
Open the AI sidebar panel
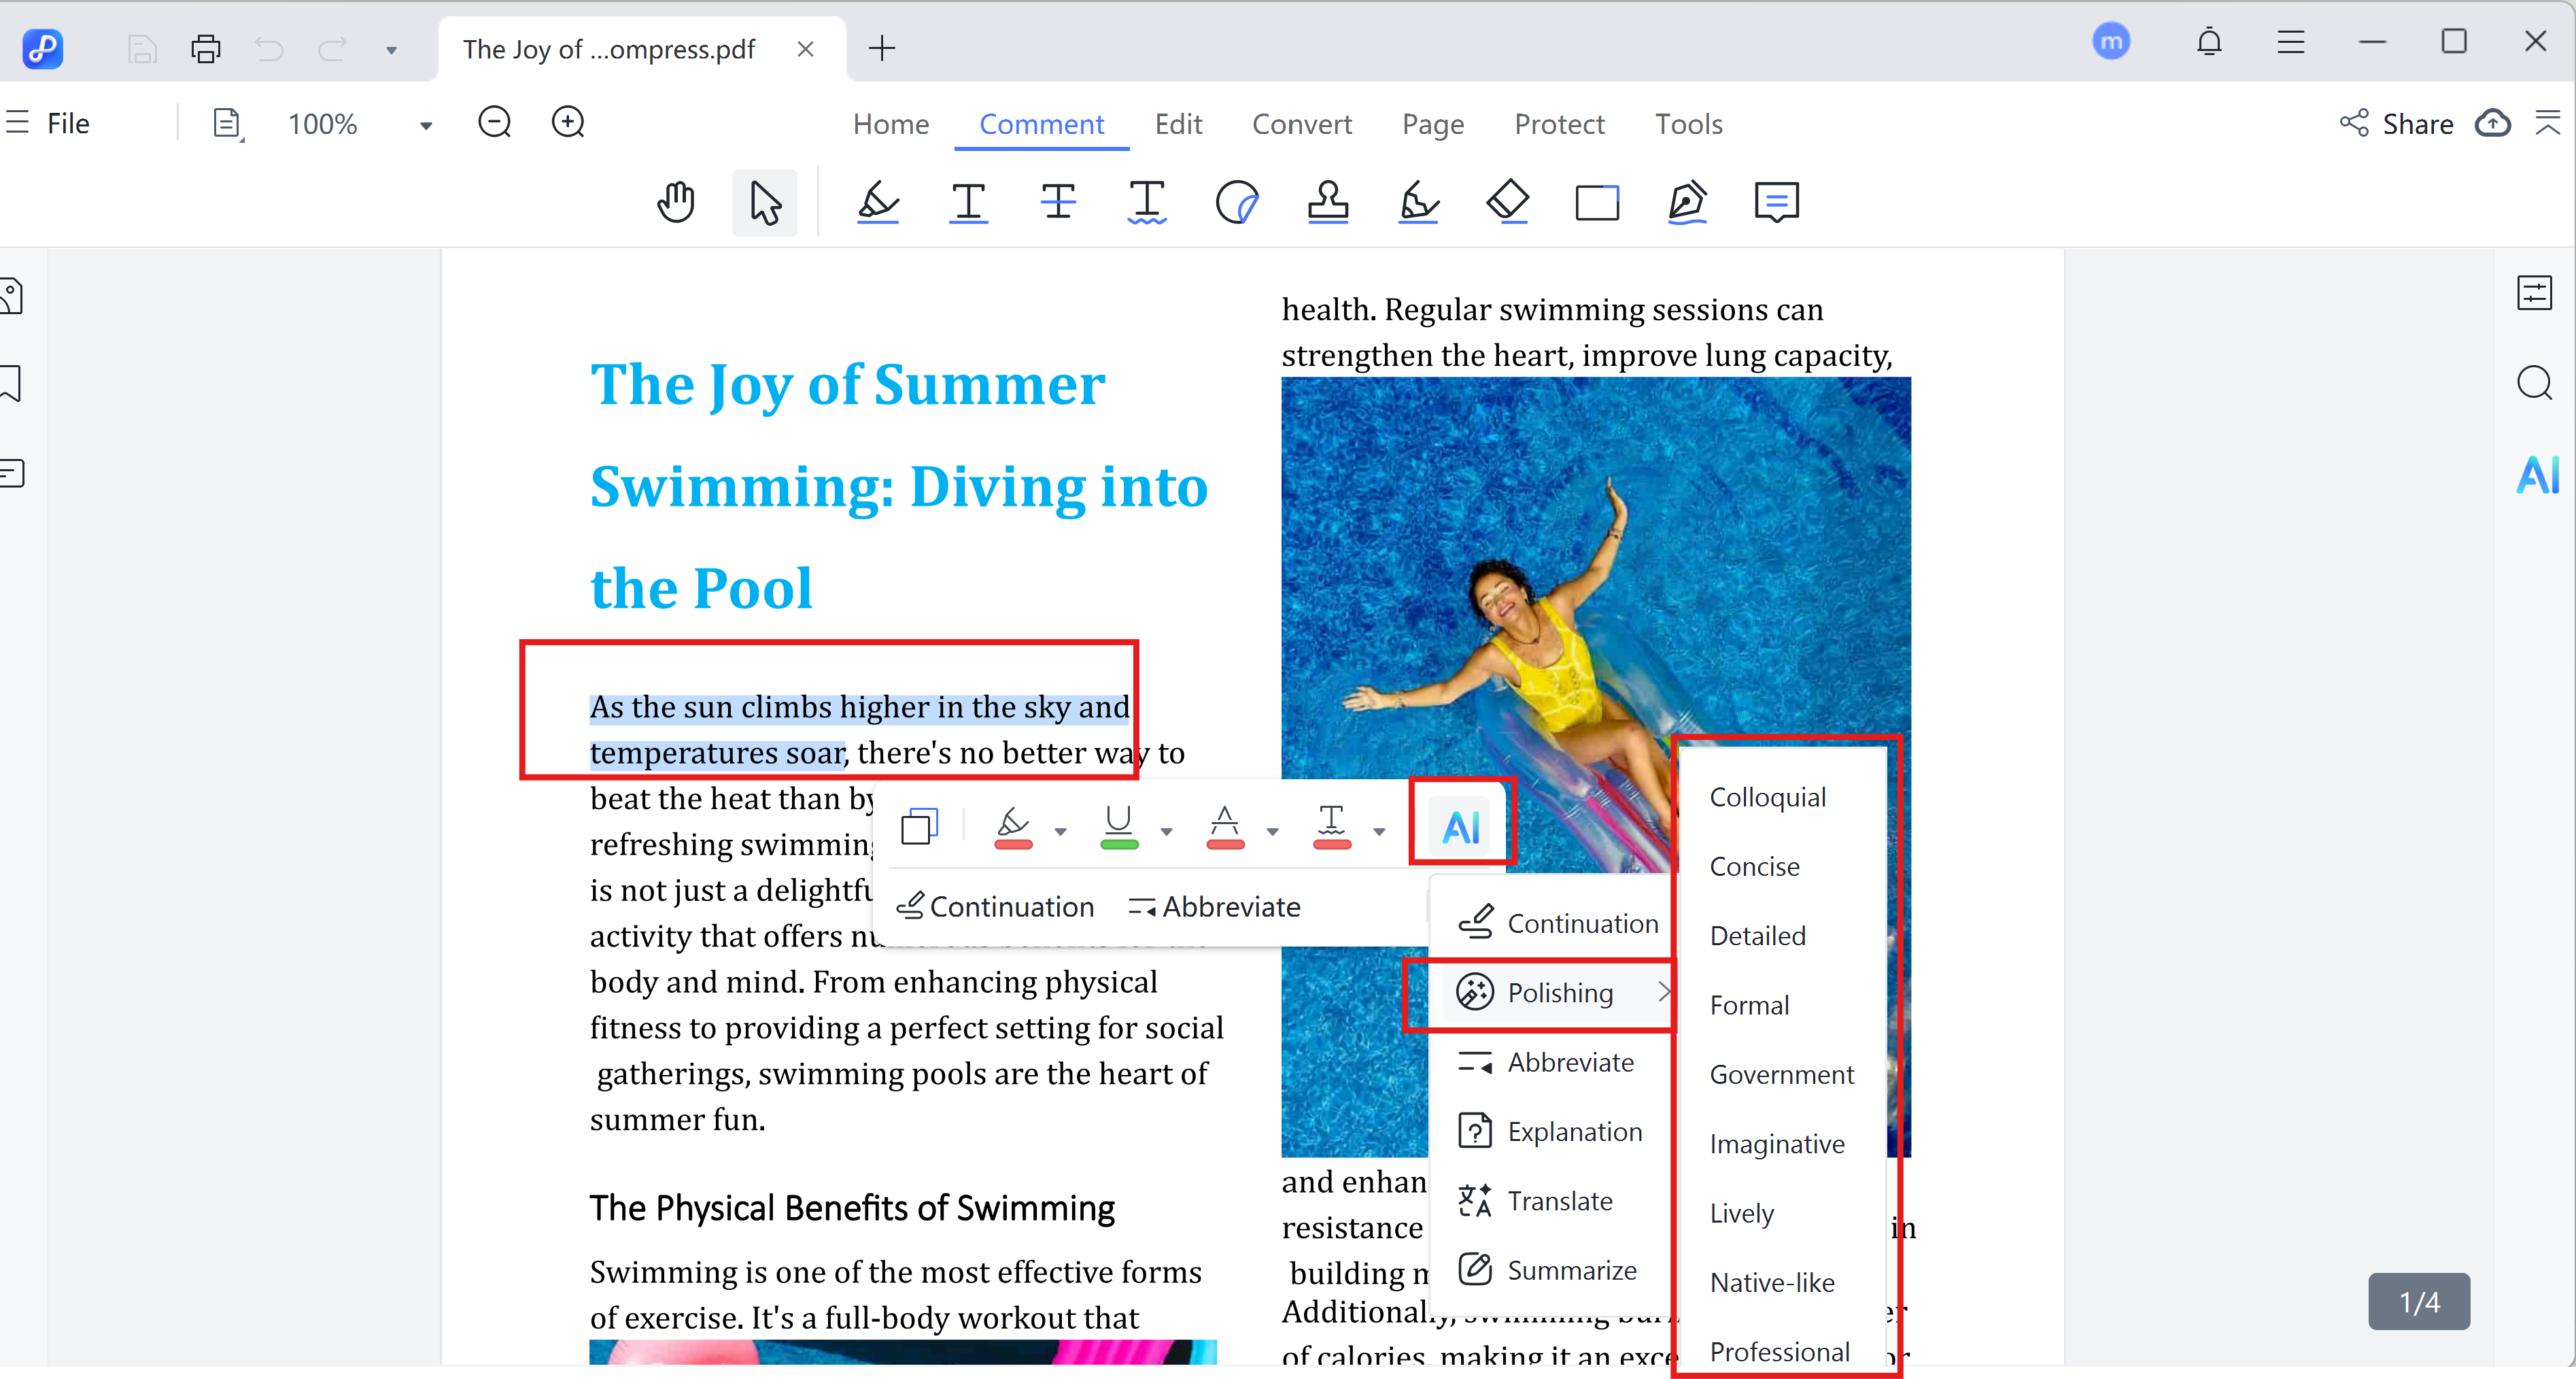2537,474
